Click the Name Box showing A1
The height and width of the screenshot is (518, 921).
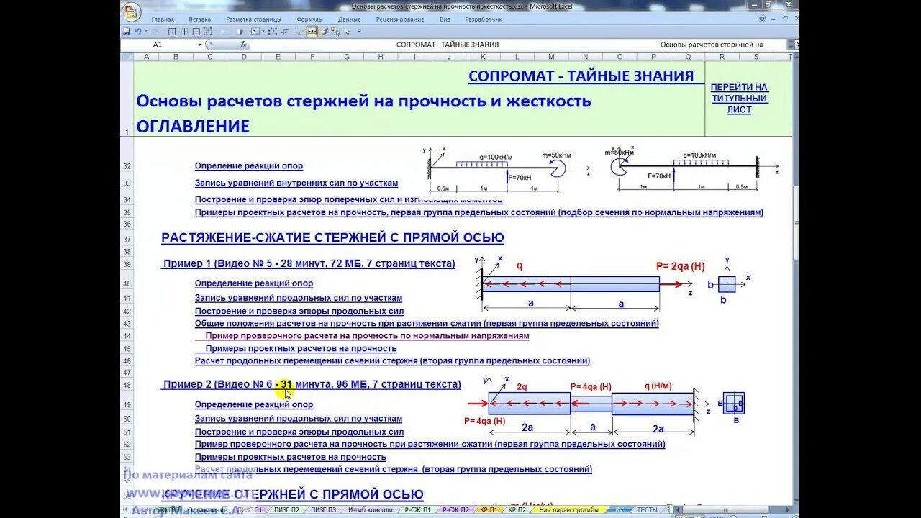tap(158, 45)
